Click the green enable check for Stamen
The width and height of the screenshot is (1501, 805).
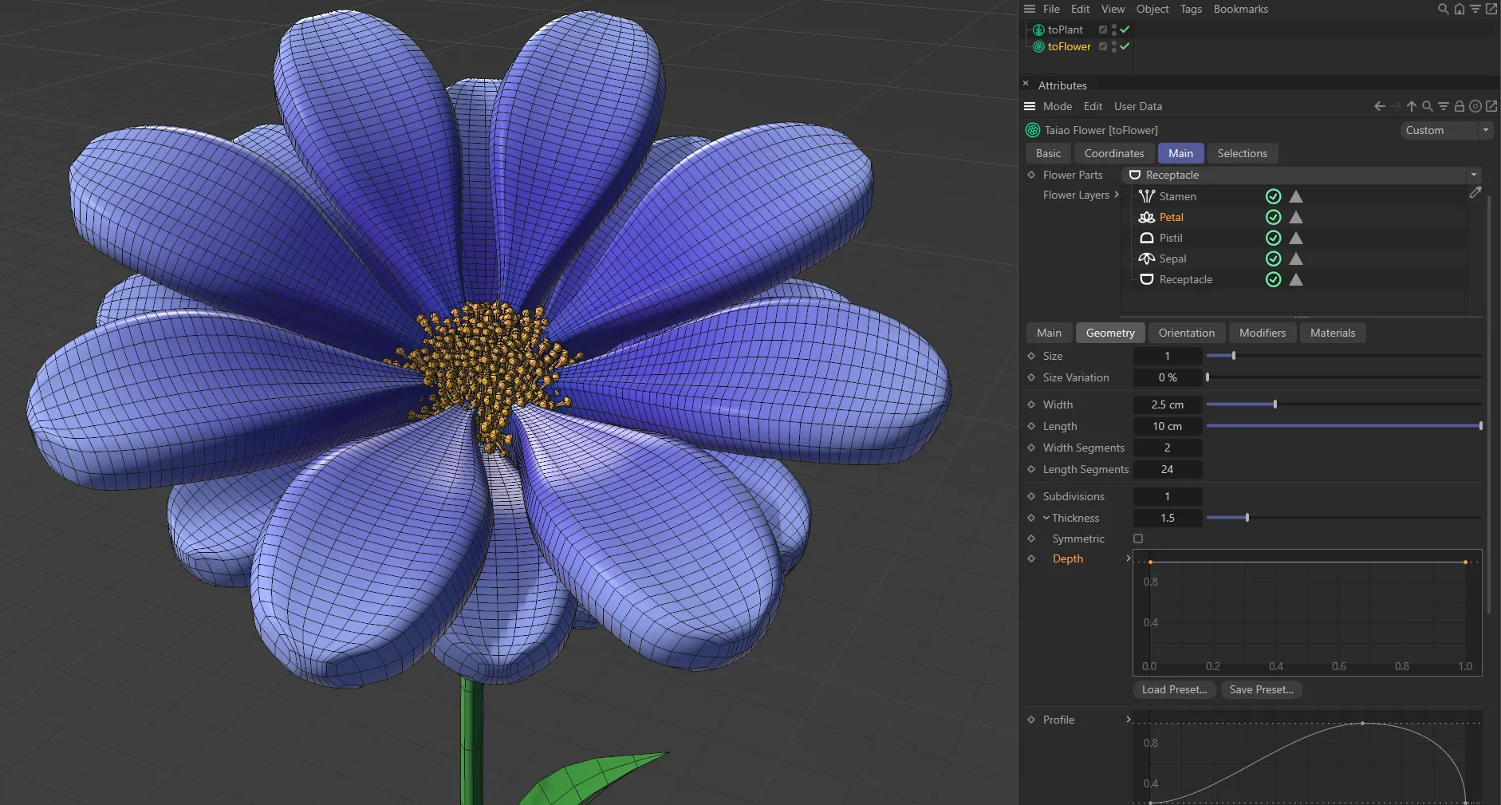pyautogui.click(x=1273, y=196)
